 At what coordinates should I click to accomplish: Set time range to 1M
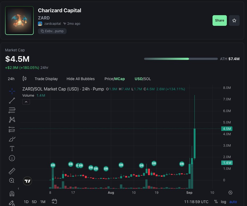(43, 202)
